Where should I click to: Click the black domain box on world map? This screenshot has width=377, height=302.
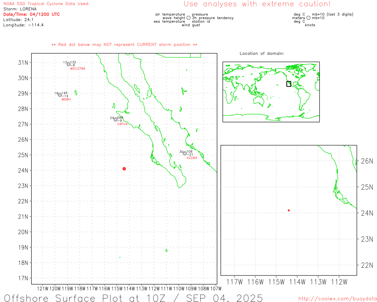coord(289,84)
